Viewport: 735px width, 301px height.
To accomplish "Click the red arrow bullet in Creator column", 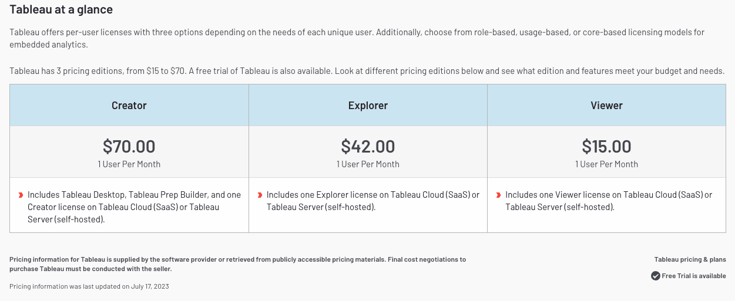I will pyautogui.click(x=21, y=195).
